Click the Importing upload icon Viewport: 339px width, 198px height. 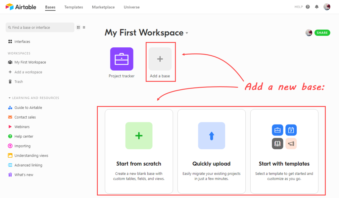[x=10, y=146]
